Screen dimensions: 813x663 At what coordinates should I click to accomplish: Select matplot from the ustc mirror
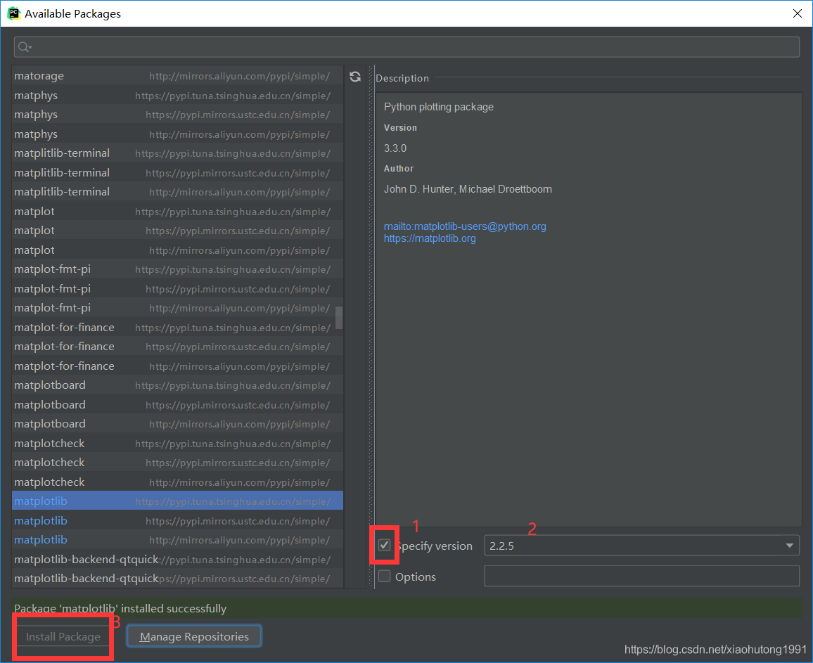click(x=177, y=230)
